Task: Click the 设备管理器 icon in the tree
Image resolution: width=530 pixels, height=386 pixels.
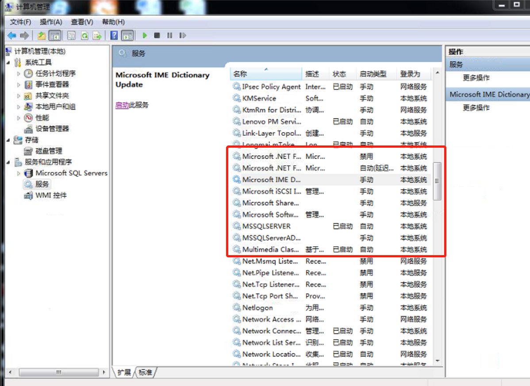Action: click(x=28, y=129)
